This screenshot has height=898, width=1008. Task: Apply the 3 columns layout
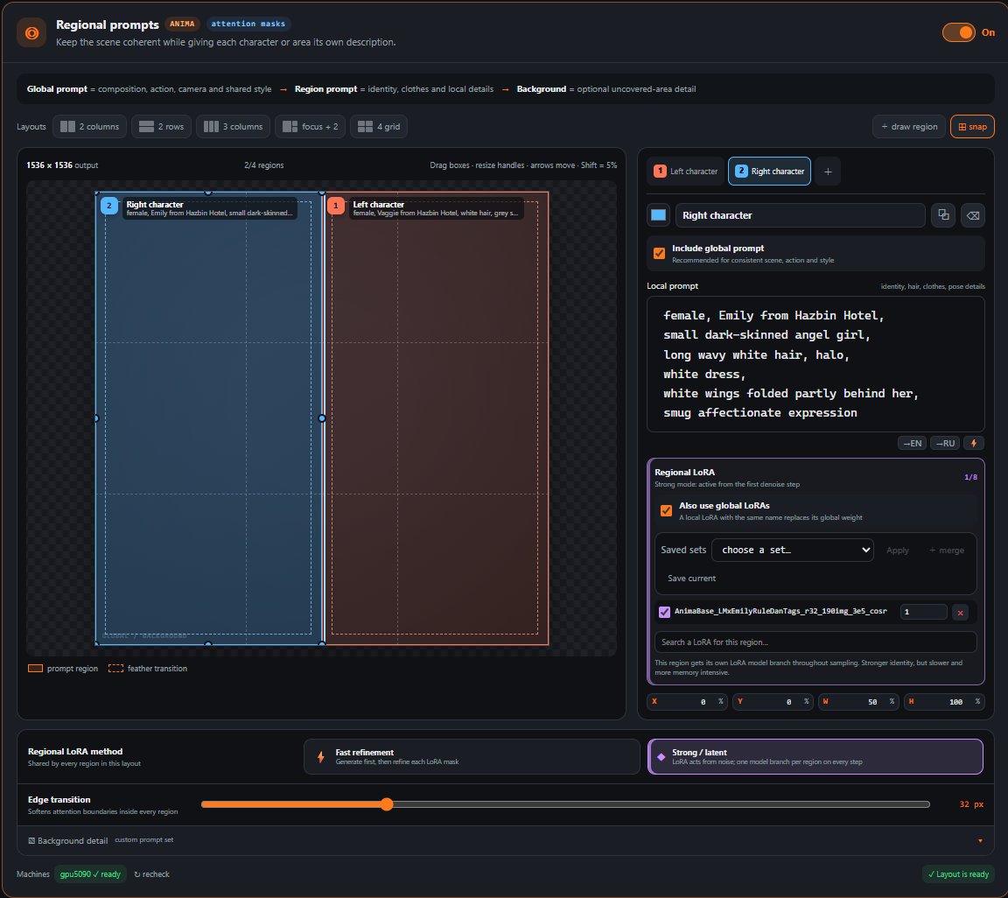234,127
